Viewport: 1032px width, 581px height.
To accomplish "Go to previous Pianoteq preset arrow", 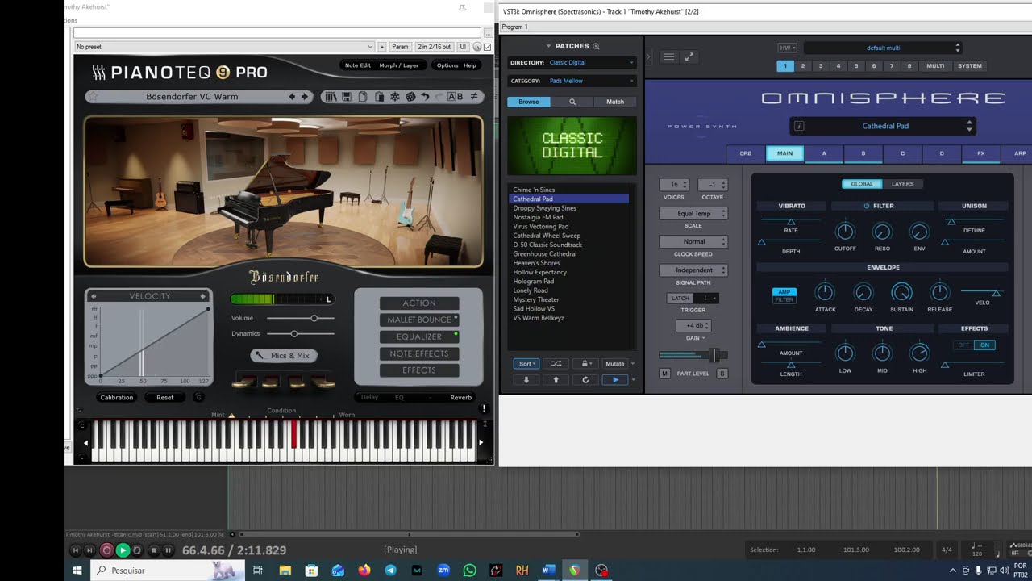I will point(293,97).
